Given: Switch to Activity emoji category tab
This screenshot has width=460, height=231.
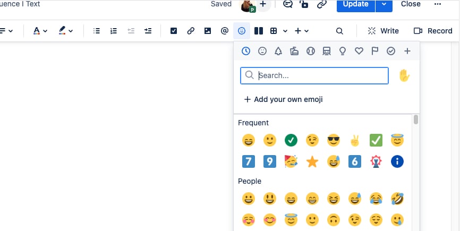Looking at the screenshot, I should (x=310, y=51).
